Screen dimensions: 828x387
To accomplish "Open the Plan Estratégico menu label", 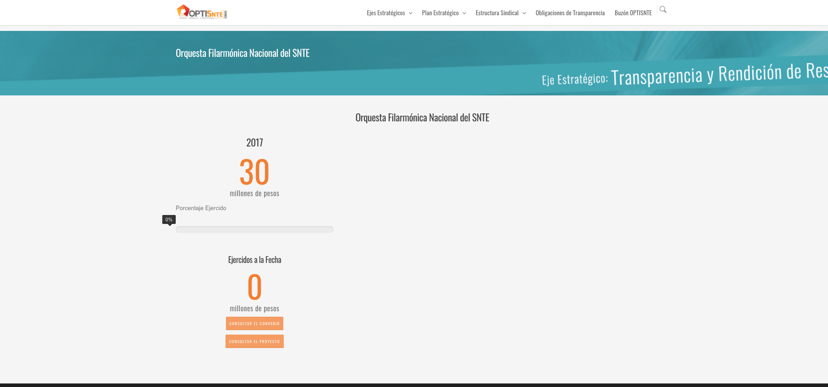I will 440,13.
